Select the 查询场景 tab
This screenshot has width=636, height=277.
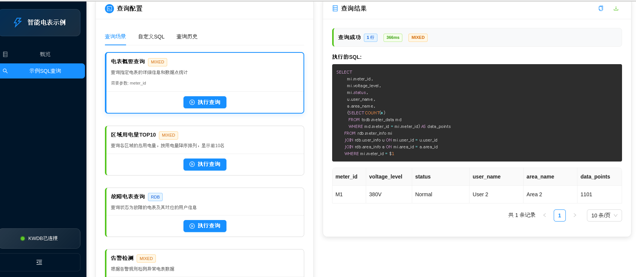tap(115, 37)
